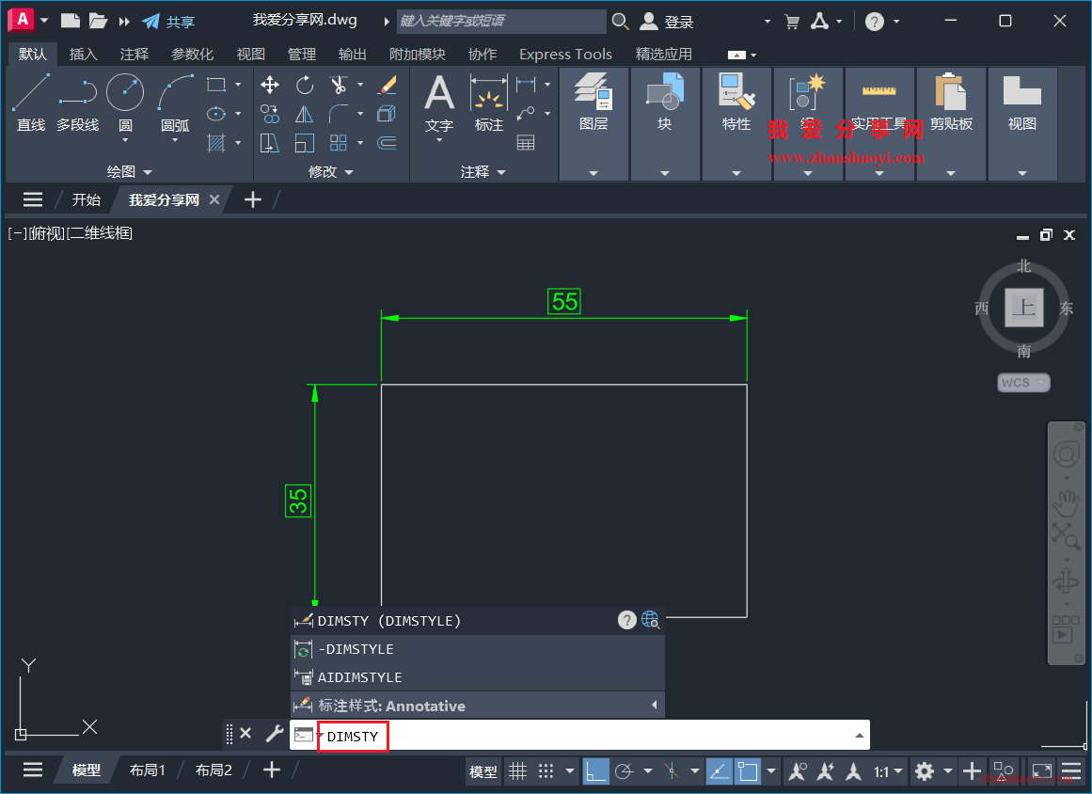Toggle polar tracking
This screenshot has height=794, width=1092.
[624, 771]
